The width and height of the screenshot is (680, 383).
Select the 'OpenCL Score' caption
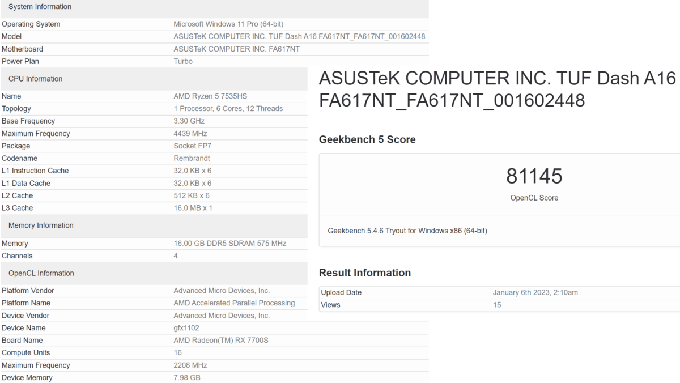click(x=534, y=198)
